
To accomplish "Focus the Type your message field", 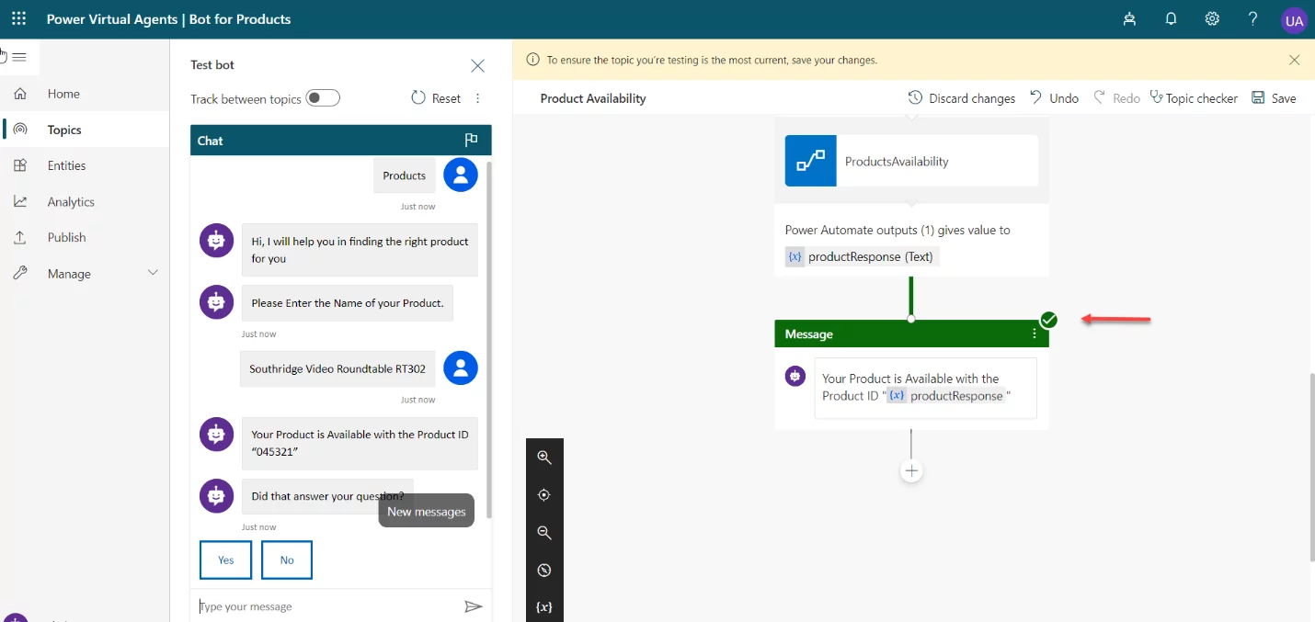I will point(327,606).
